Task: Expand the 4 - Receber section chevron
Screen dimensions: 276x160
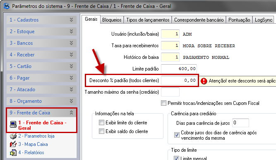Action: (71, 55)
